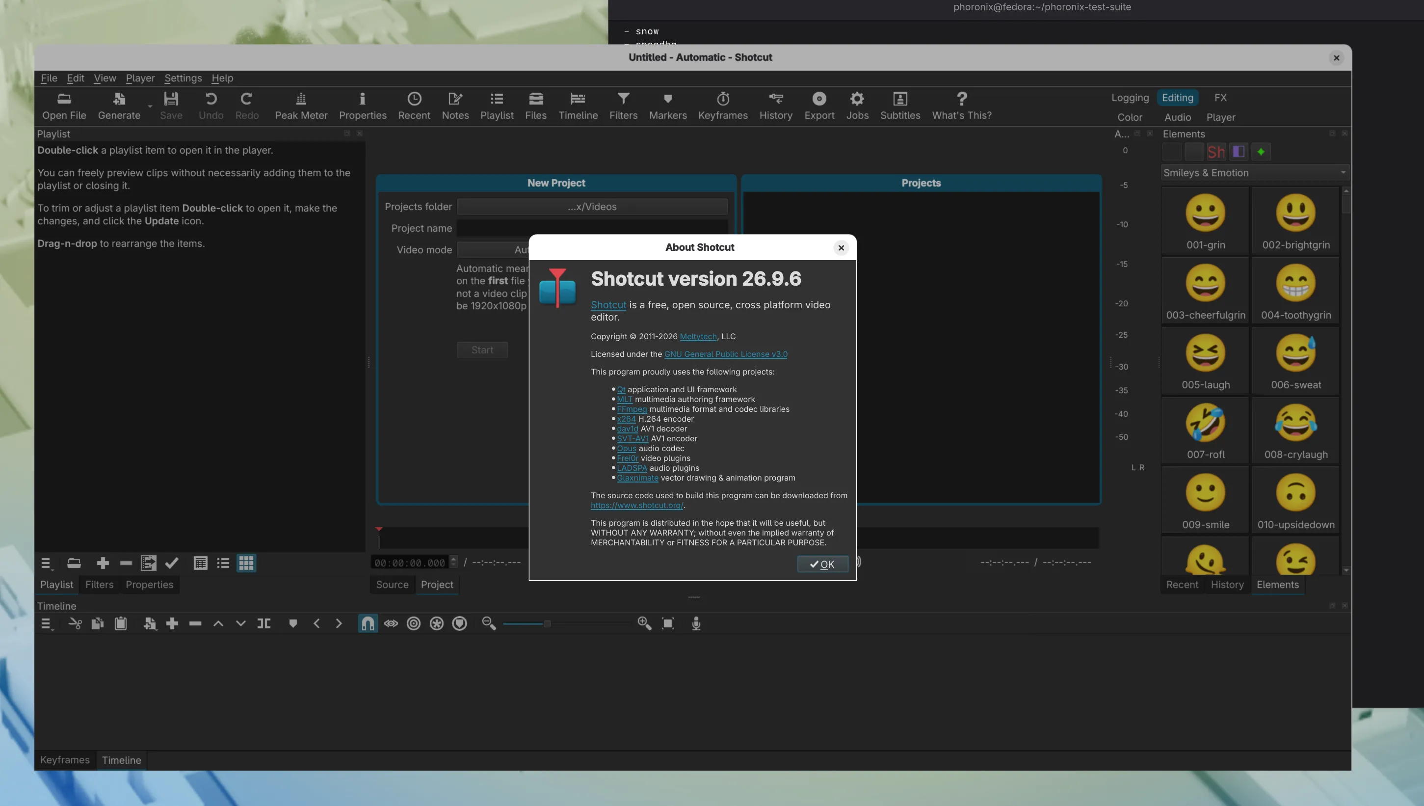The width and height of the screenshot is (1424, 806).
Task: Click the timeline zoom-in magnifier icon
Action: 644,624
